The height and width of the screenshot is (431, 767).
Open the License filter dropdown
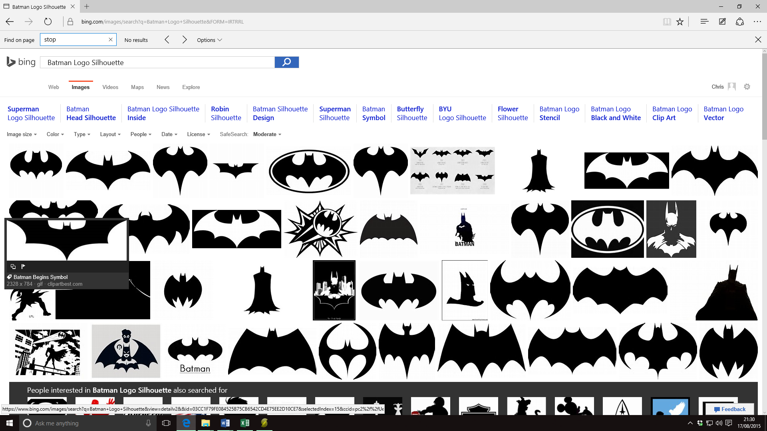point(199,134)
